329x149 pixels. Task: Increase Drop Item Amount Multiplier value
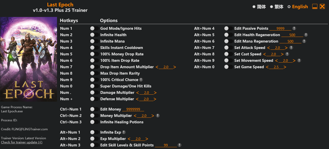(175, 67)
